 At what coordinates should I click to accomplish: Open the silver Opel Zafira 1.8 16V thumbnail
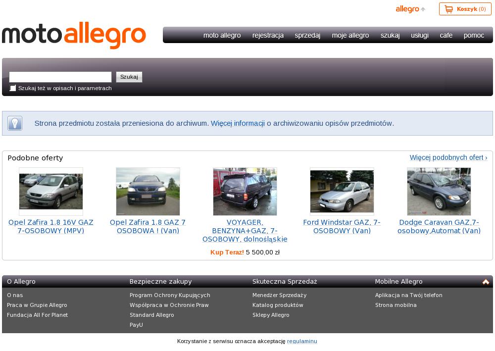tap(51, 192)
